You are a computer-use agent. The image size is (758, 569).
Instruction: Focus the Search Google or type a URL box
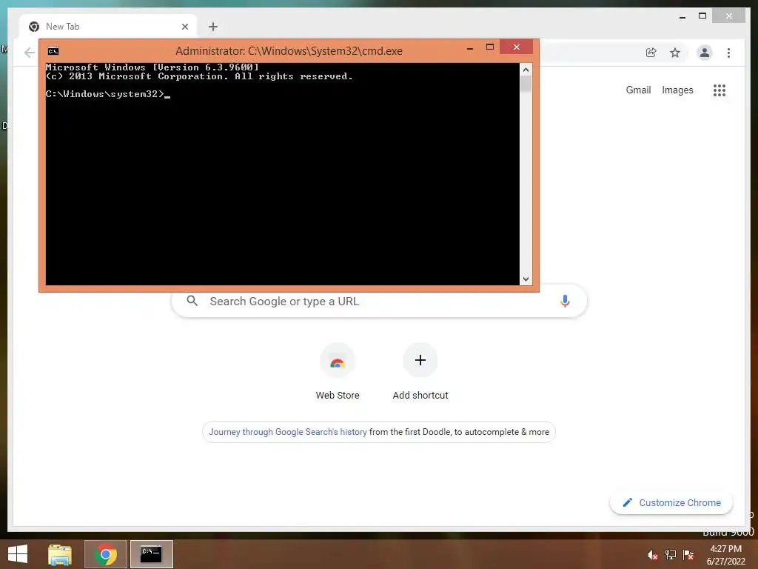[379, 301]
